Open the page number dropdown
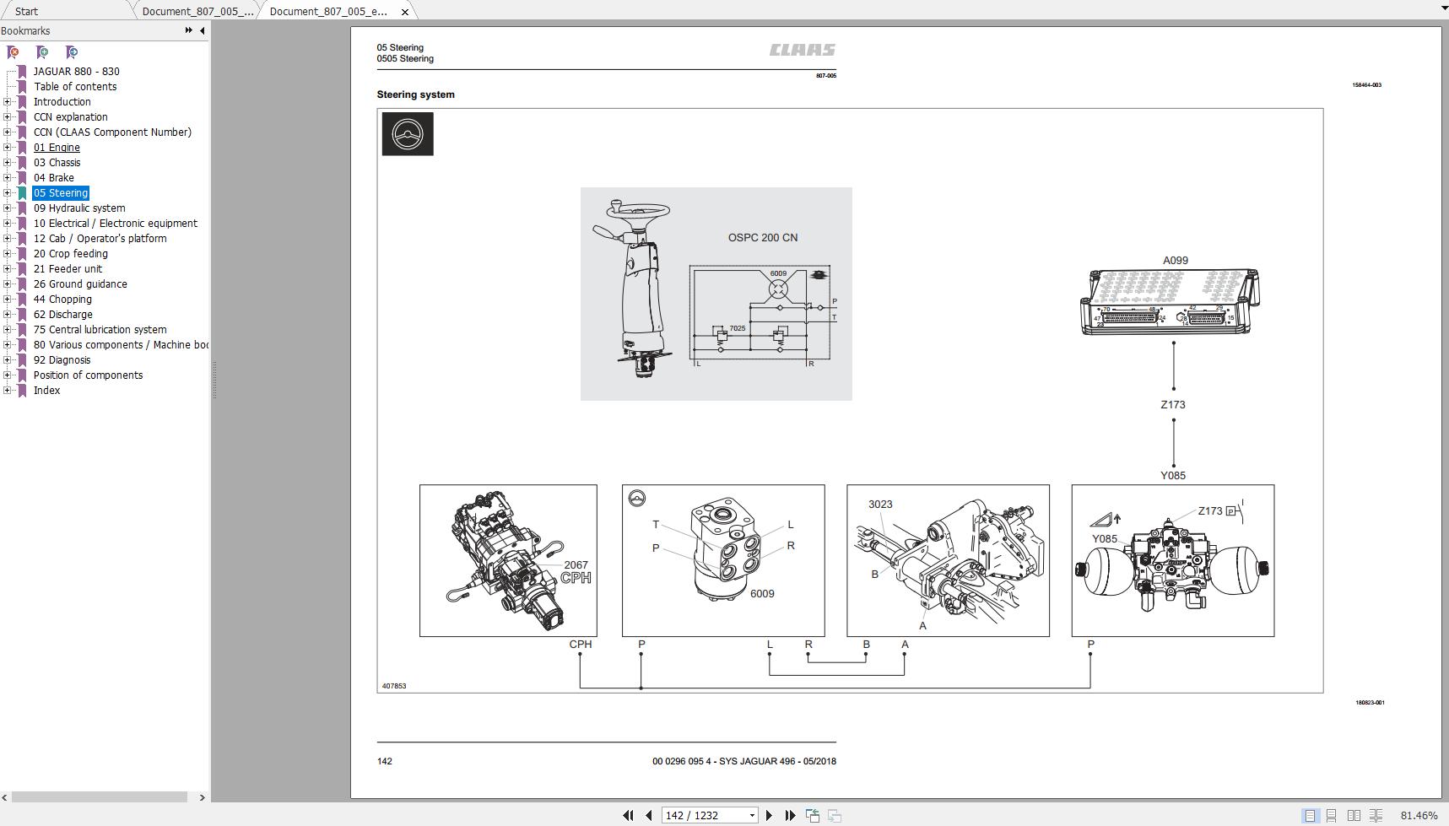1449x826 pixels. 752,815
